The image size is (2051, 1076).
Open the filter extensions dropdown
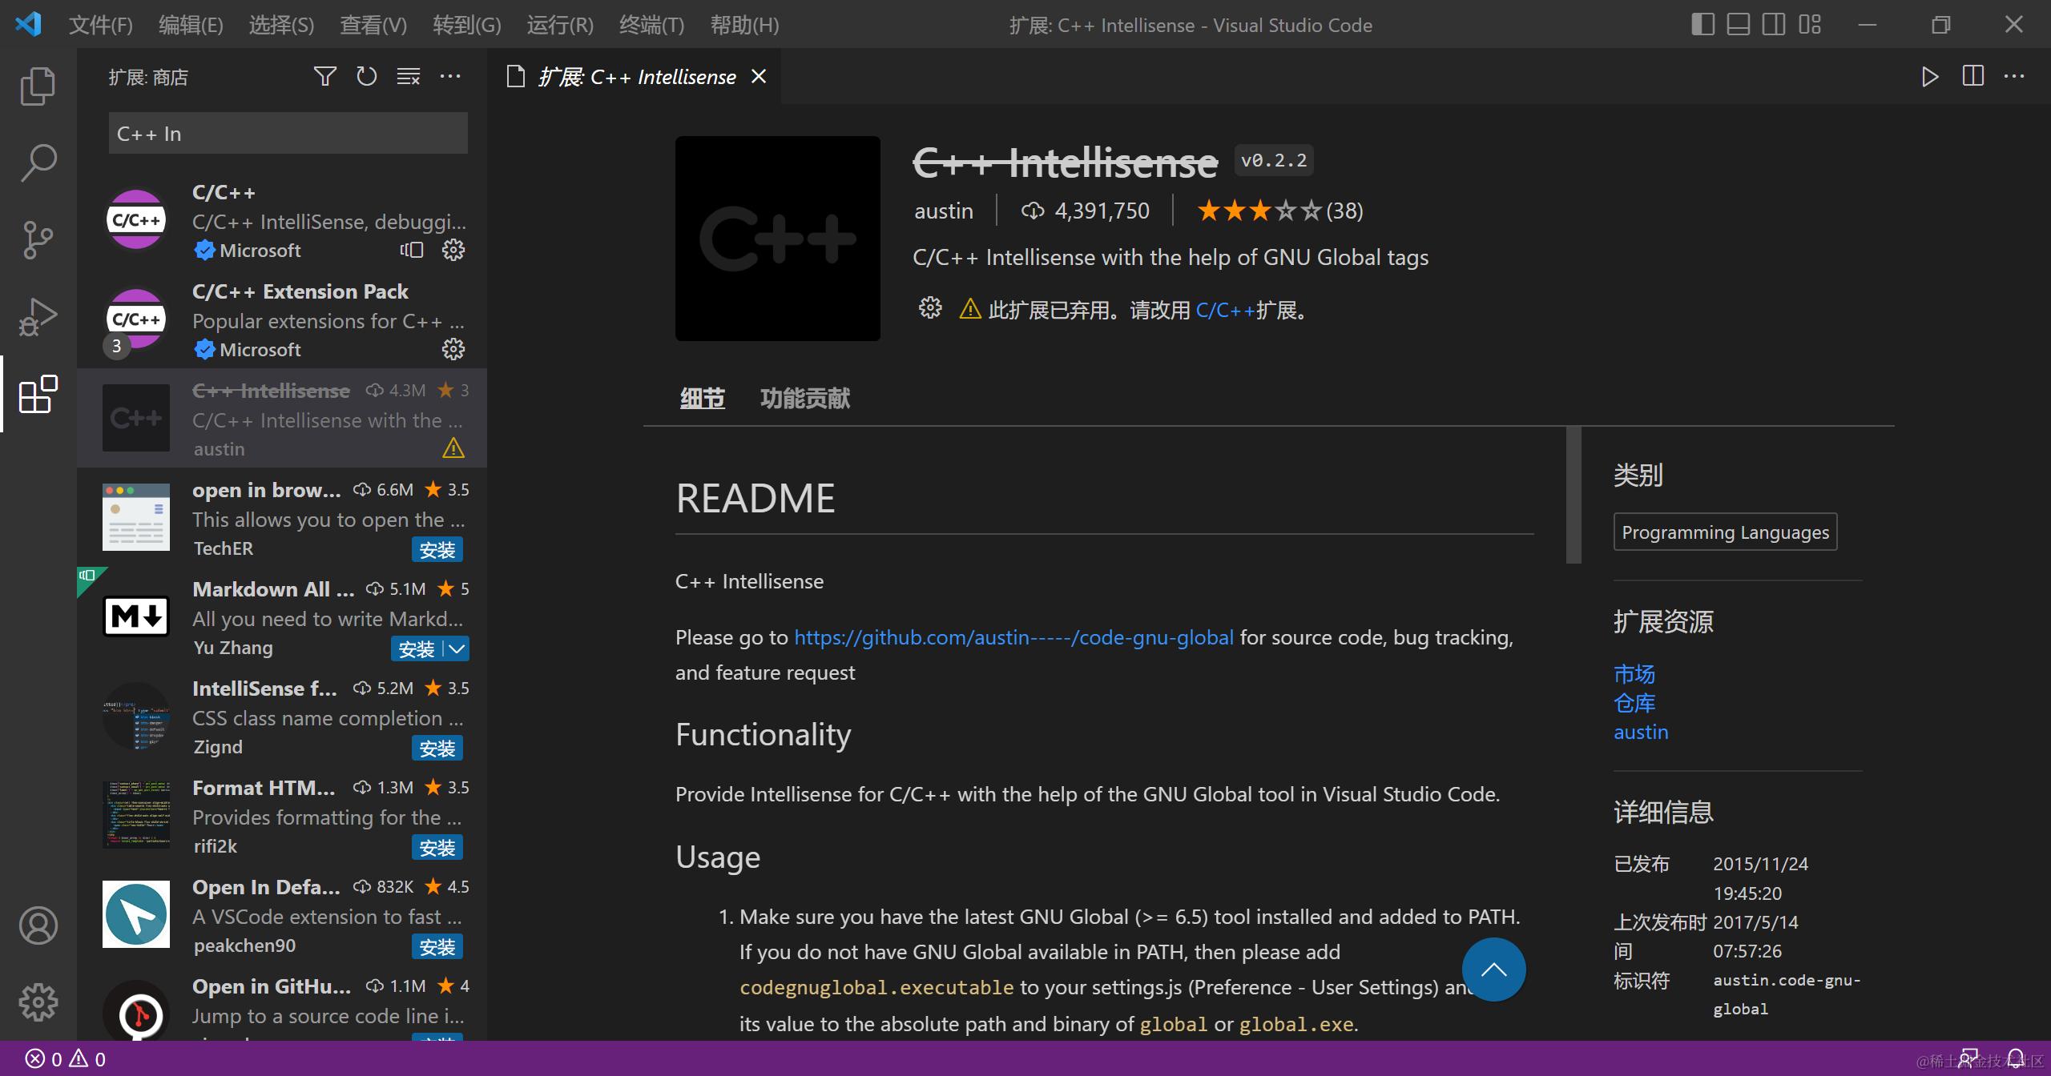pos(324,76)
